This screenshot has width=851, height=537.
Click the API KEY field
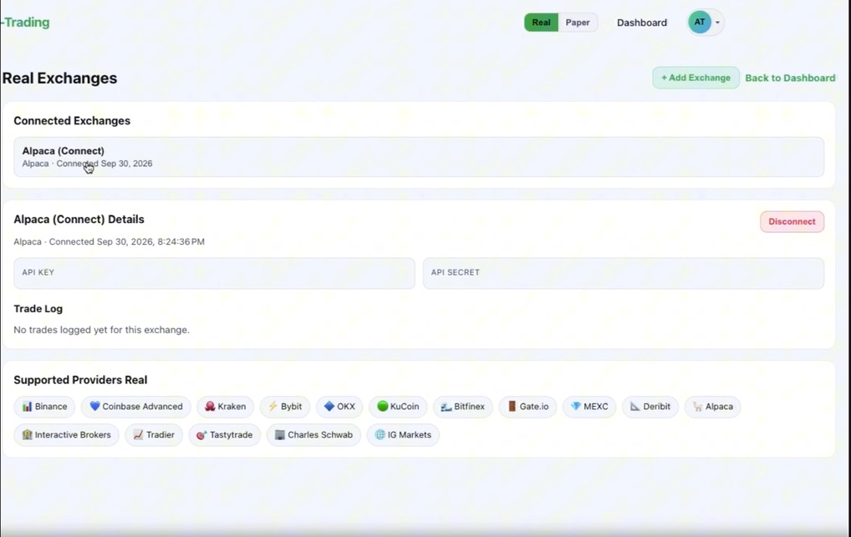(214, 273)
